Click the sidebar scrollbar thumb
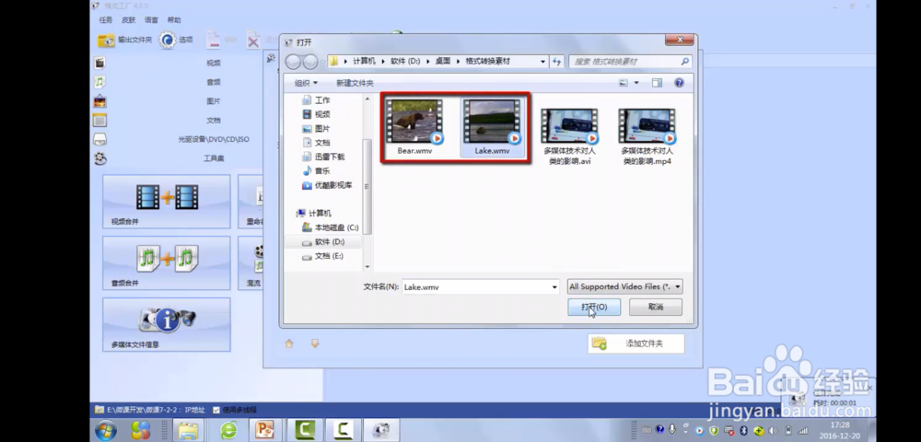The image size is (921, 442). coord(367,187)
